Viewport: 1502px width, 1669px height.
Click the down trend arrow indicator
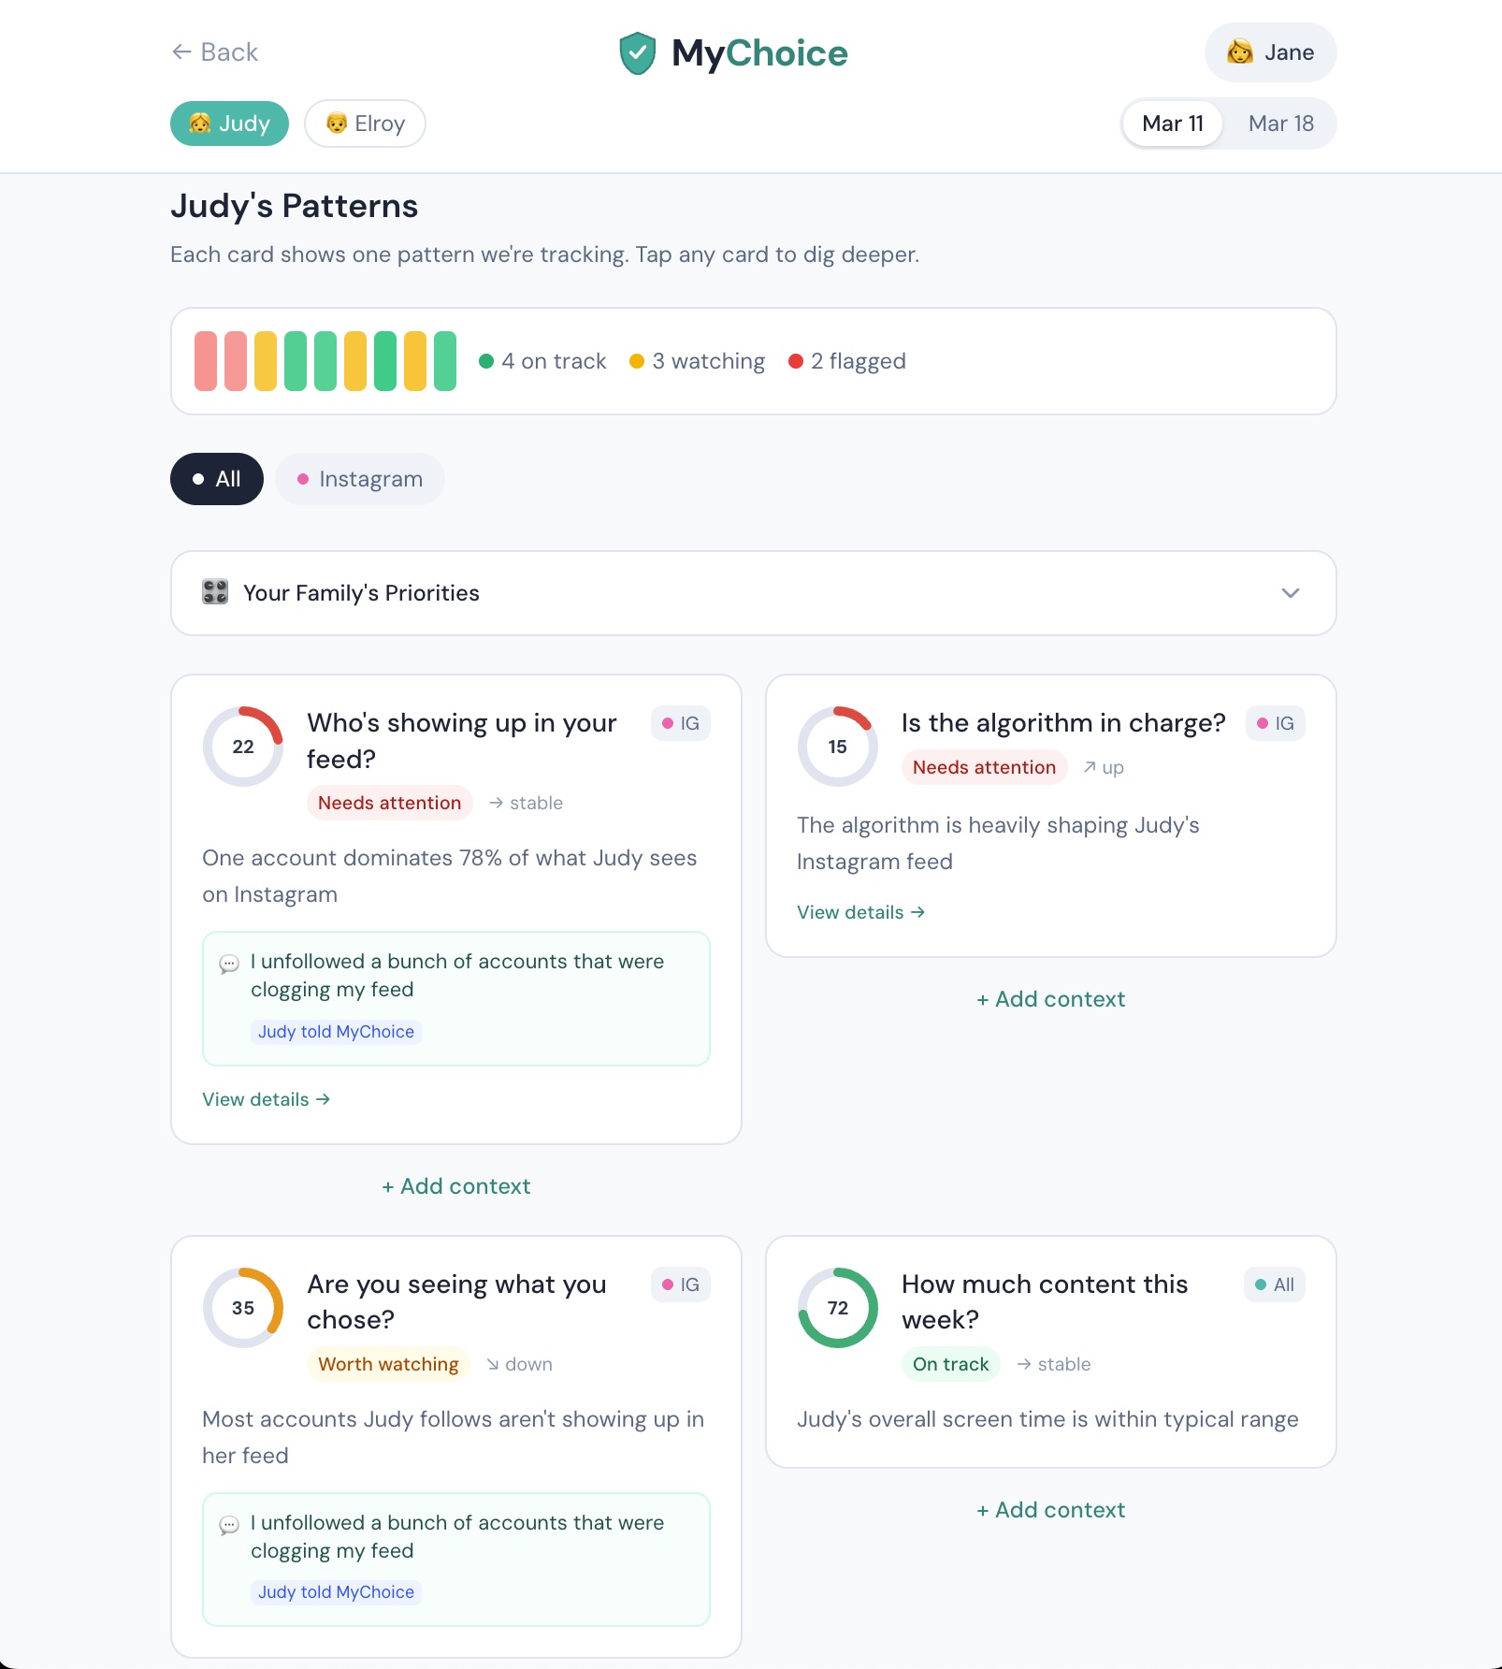[x=519, y=1364]
